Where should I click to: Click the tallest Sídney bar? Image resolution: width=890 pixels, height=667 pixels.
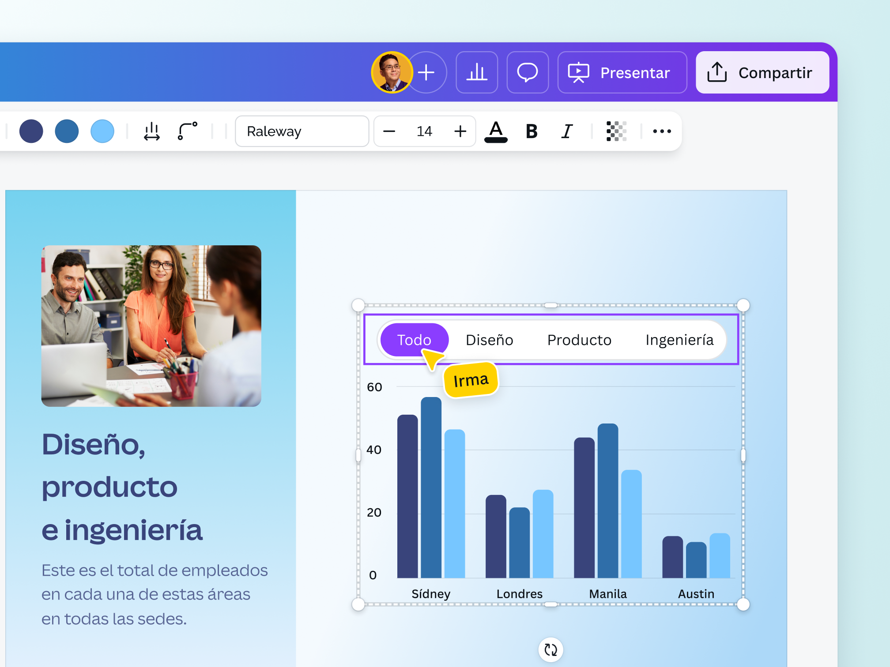pos(431,487)
